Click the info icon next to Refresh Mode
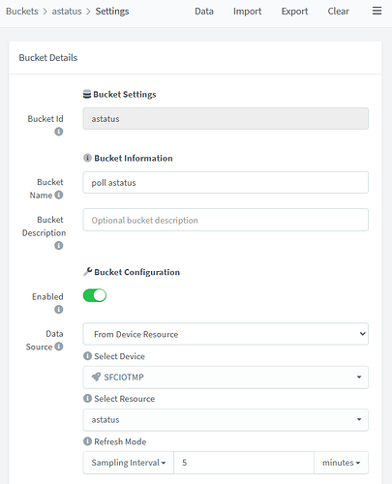 (87, 441)
